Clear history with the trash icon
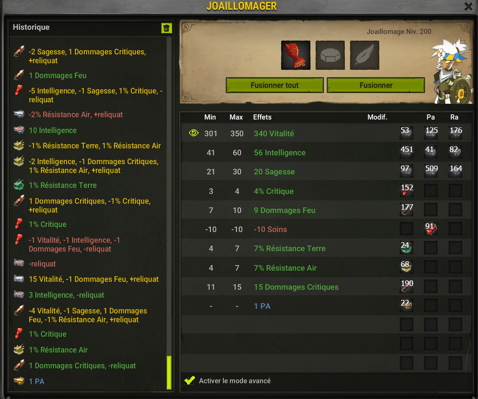 point(167,28)
